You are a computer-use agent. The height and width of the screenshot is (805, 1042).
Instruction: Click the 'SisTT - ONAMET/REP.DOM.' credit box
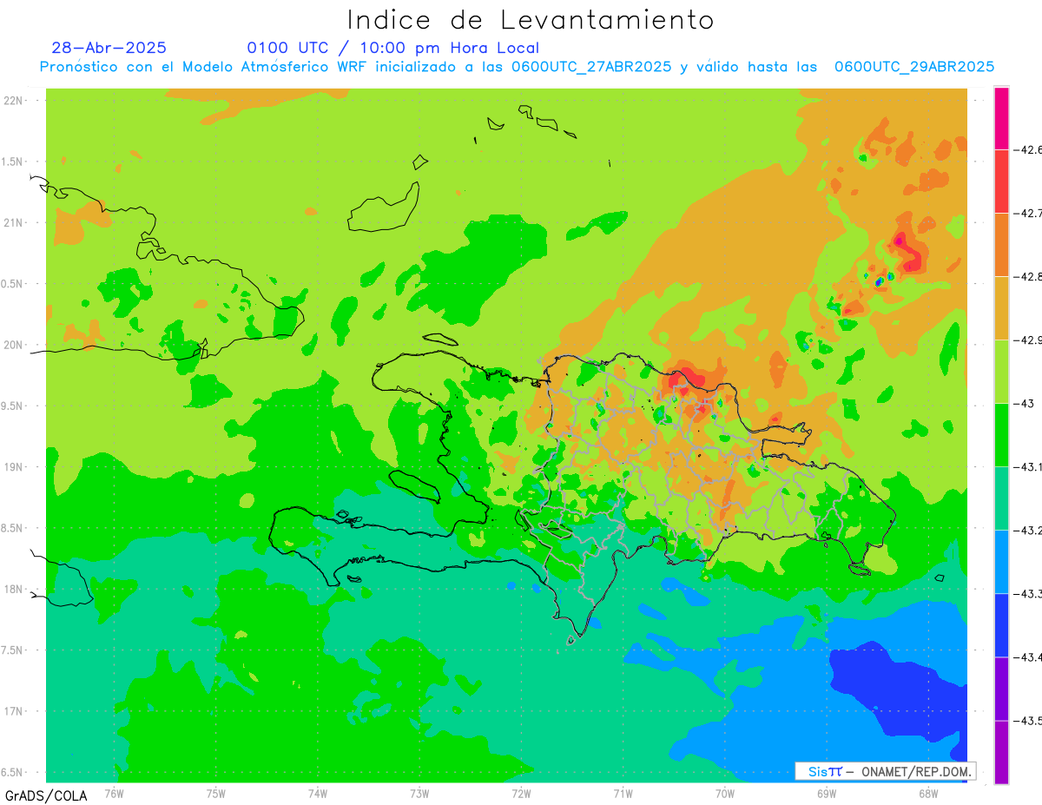885,771
